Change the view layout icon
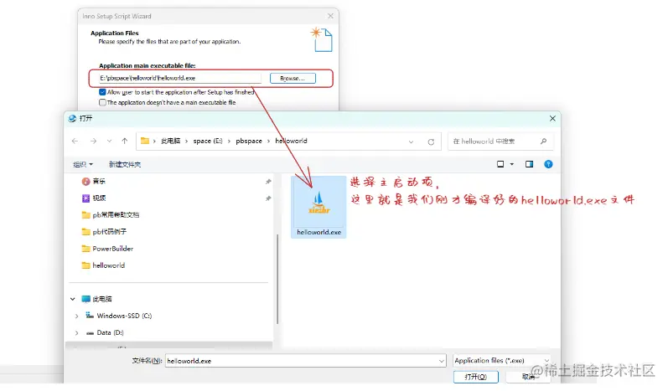 (x=500, y=164)
